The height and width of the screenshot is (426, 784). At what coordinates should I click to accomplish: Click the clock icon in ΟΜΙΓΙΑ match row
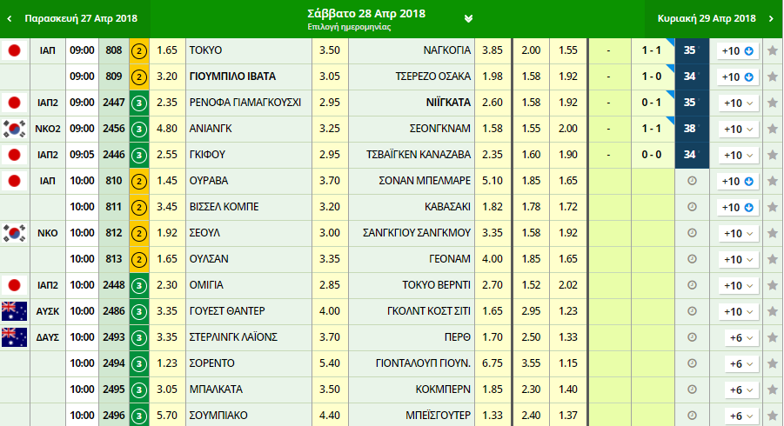pyautogui.click(x=692, y=285)
